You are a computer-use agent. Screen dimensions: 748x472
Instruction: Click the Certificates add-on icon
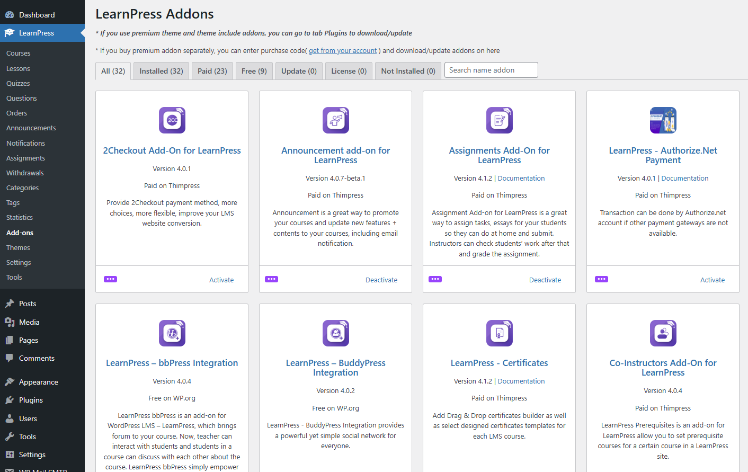point(500,333)
